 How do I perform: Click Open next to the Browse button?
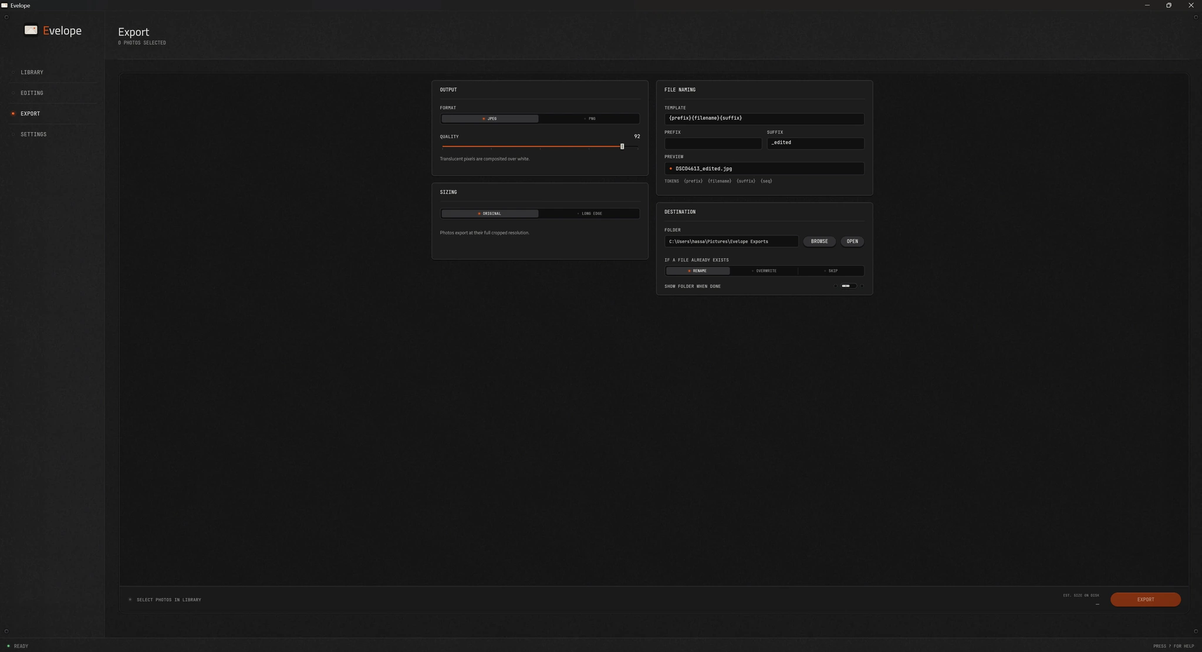click(x=852, y=241)
